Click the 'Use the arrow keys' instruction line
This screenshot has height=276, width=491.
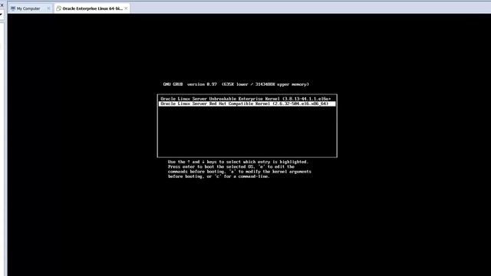(238, 162)
